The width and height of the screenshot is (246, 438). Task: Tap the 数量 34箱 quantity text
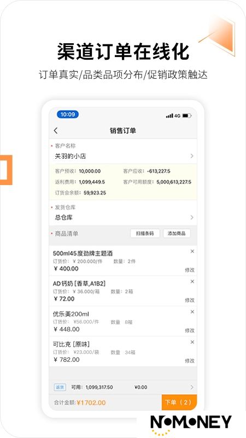[123, 353]
